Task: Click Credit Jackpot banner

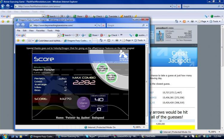Action: 174,57
